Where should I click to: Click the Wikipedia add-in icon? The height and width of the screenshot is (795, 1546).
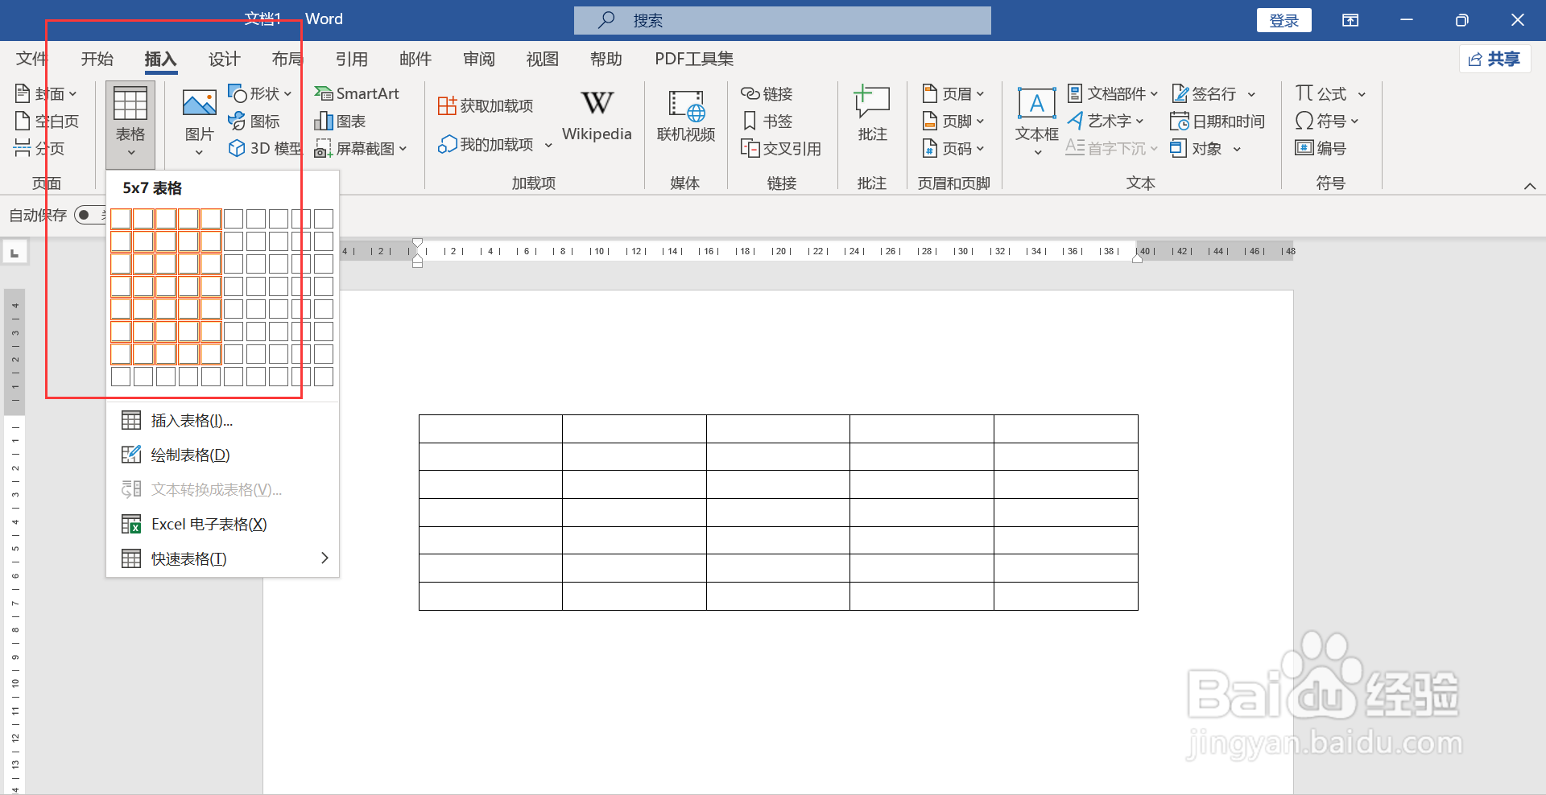tap(597, 103)
